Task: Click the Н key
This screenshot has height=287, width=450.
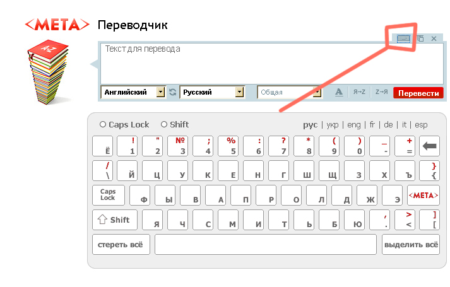Action: click(254, 170)
